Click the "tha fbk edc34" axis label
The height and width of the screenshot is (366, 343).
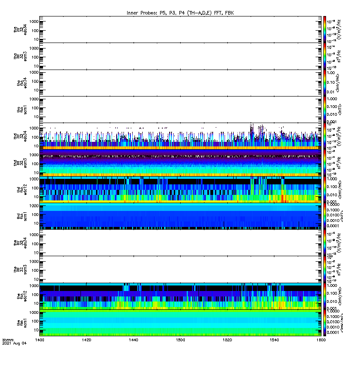click(x=22, y=83)
